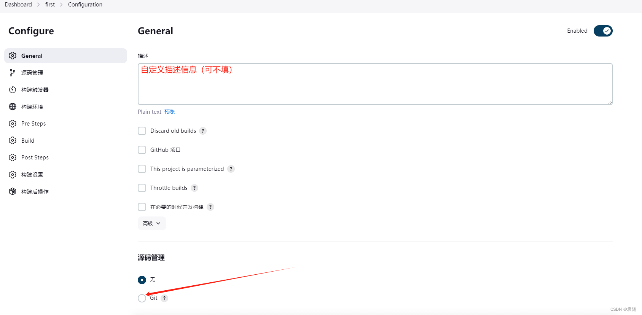Toggle the Enabled switch off
The height and width of the screenshot is (315, 642).
pos(603,31)
